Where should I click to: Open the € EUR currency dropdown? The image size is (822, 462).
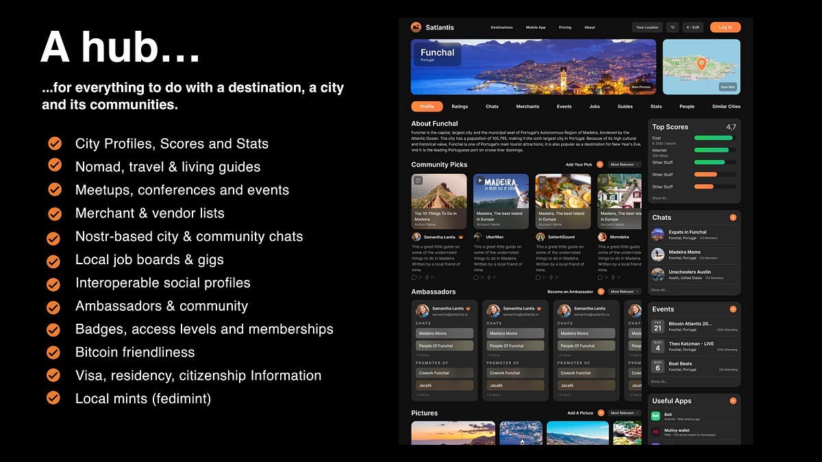694,27
